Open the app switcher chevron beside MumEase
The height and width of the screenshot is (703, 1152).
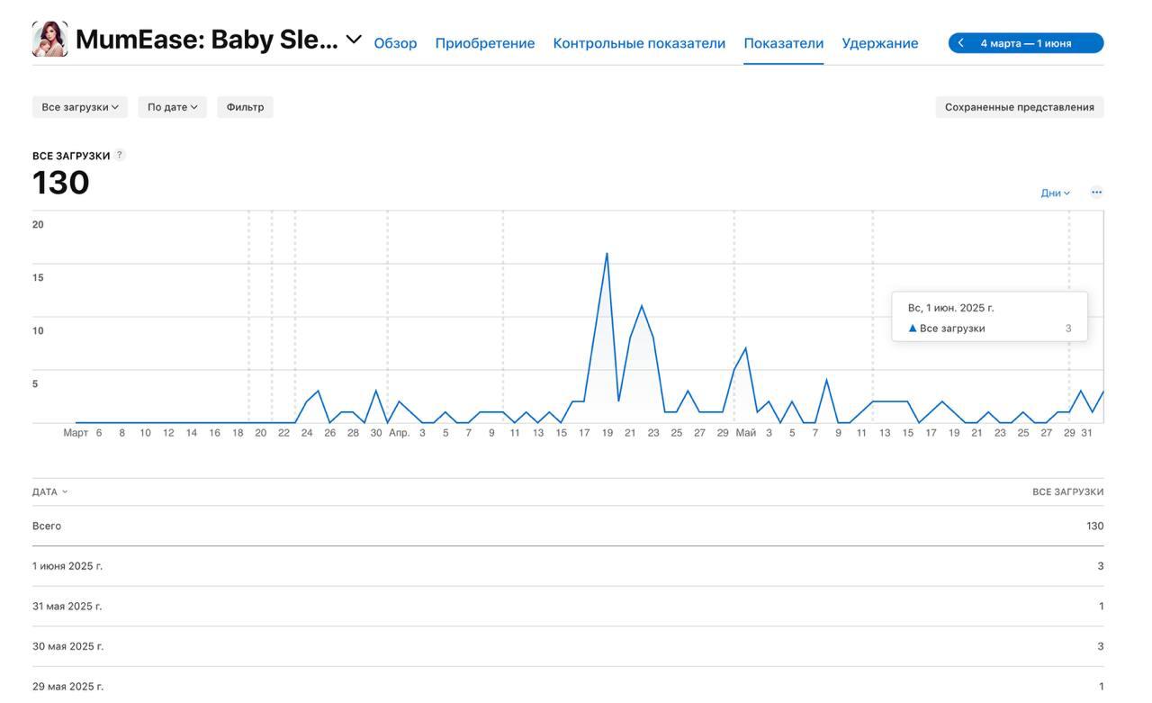click(354, 40)
